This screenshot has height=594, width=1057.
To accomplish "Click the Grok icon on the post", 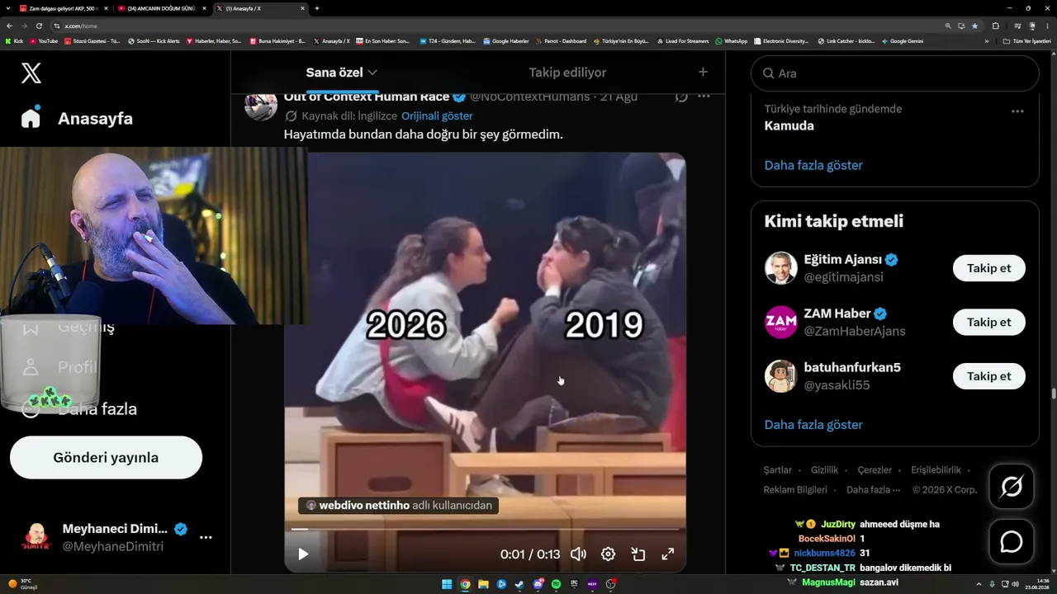I will pos(681,97).
